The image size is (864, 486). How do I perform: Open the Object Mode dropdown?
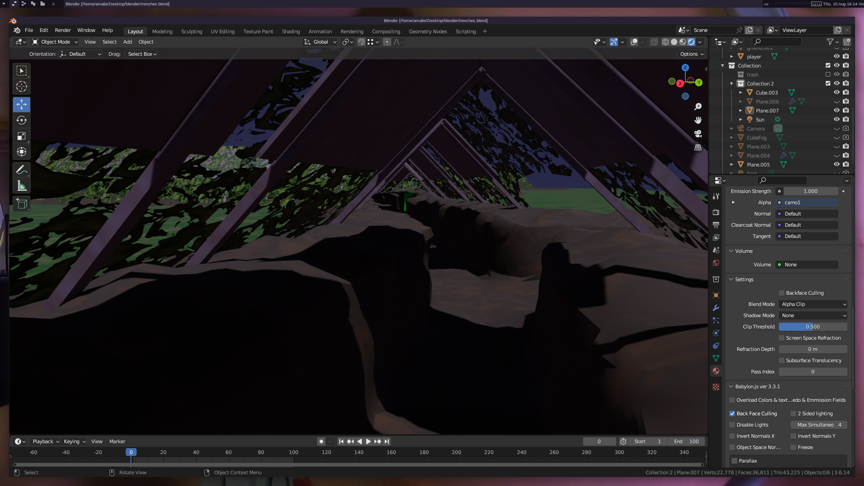(x=55, y=42)
